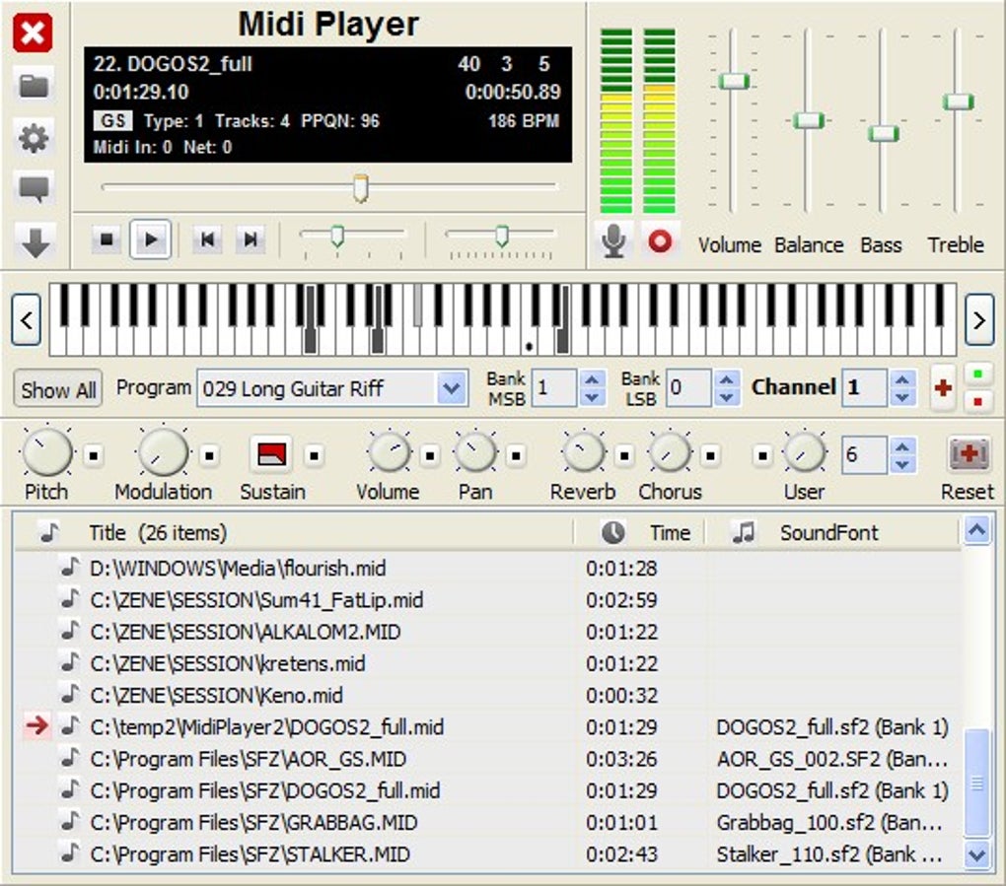This screenshot has width=1006, height=886.
Task: Increase the Bank MSB value
Action: [x=592, y=379]
